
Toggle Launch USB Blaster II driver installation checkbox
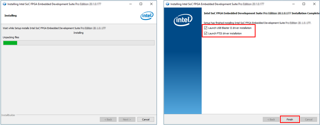206,28
